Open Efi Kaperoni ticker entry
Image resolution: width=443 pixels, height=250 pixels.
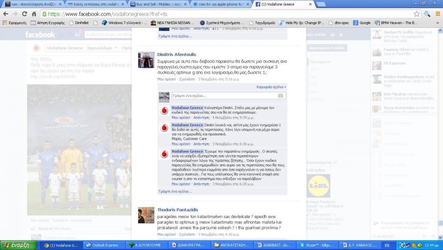click(404, 65)
